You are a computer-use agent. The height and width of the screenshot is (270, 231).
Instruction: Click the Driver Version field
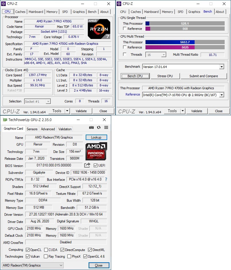point(66,214)
